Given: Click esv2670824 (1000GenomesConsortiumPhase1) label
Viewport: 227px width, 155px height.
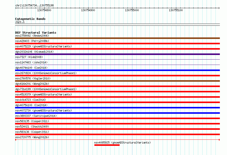Looking at the screenshot, I should [46, 73].
